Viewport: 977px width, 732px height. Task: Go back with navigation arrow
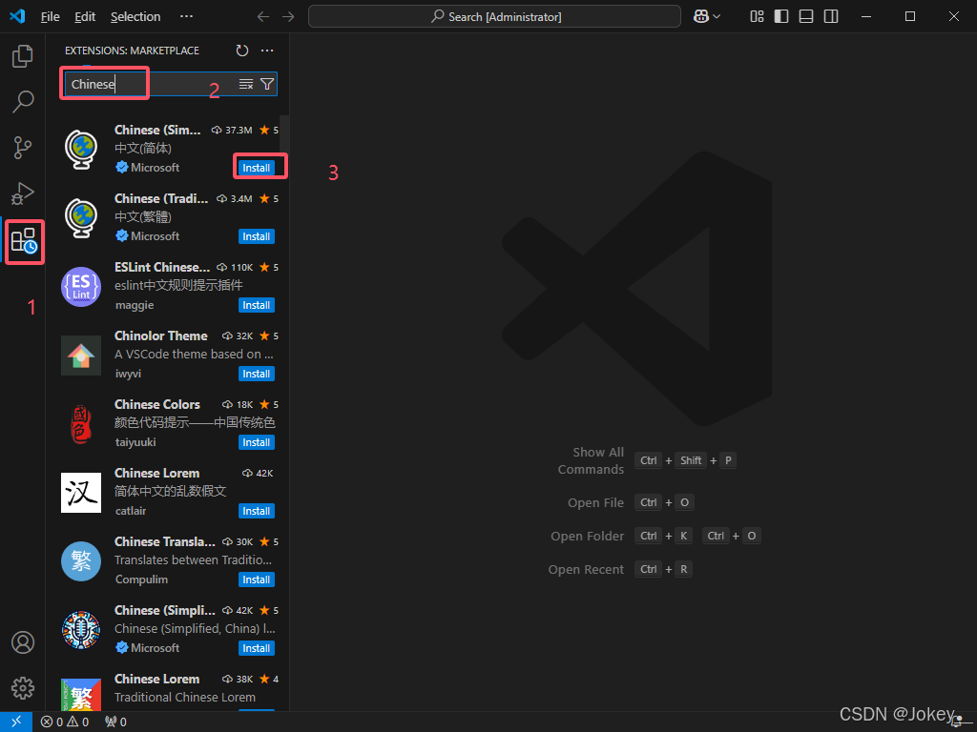coord(263,17)
